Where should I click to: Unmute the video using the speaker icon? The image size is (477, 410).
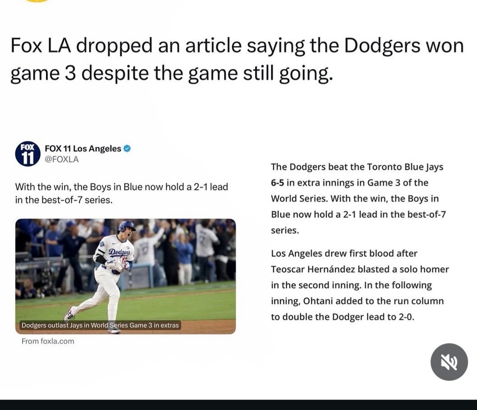coord(449,362)
